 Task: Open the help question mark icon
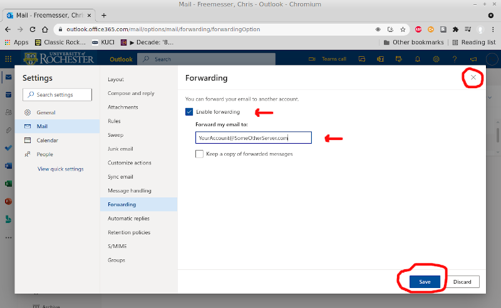[x=455, y=59]
